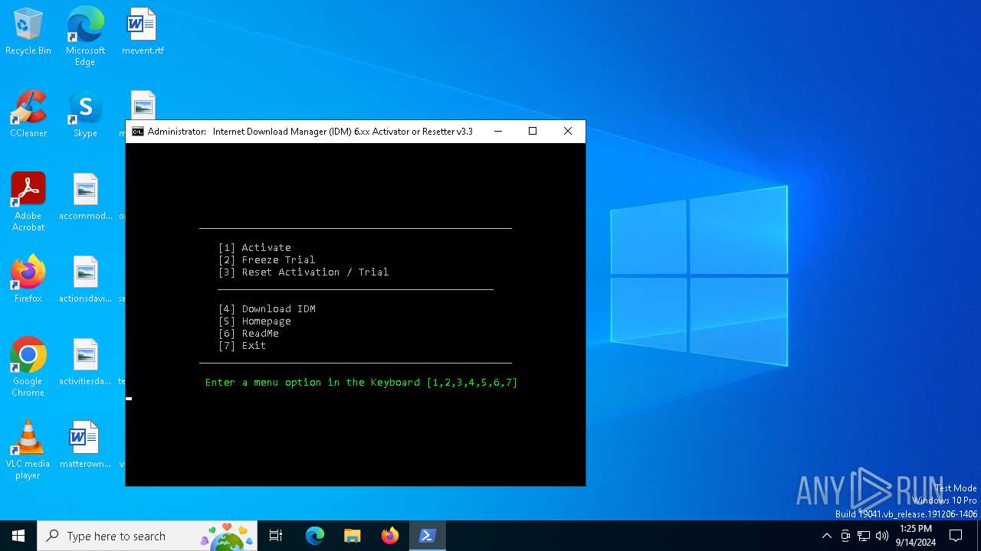The height and width of the screenshot is (551, 981).
Task: Click the [5] Homepage line
Action: (254, 321)
